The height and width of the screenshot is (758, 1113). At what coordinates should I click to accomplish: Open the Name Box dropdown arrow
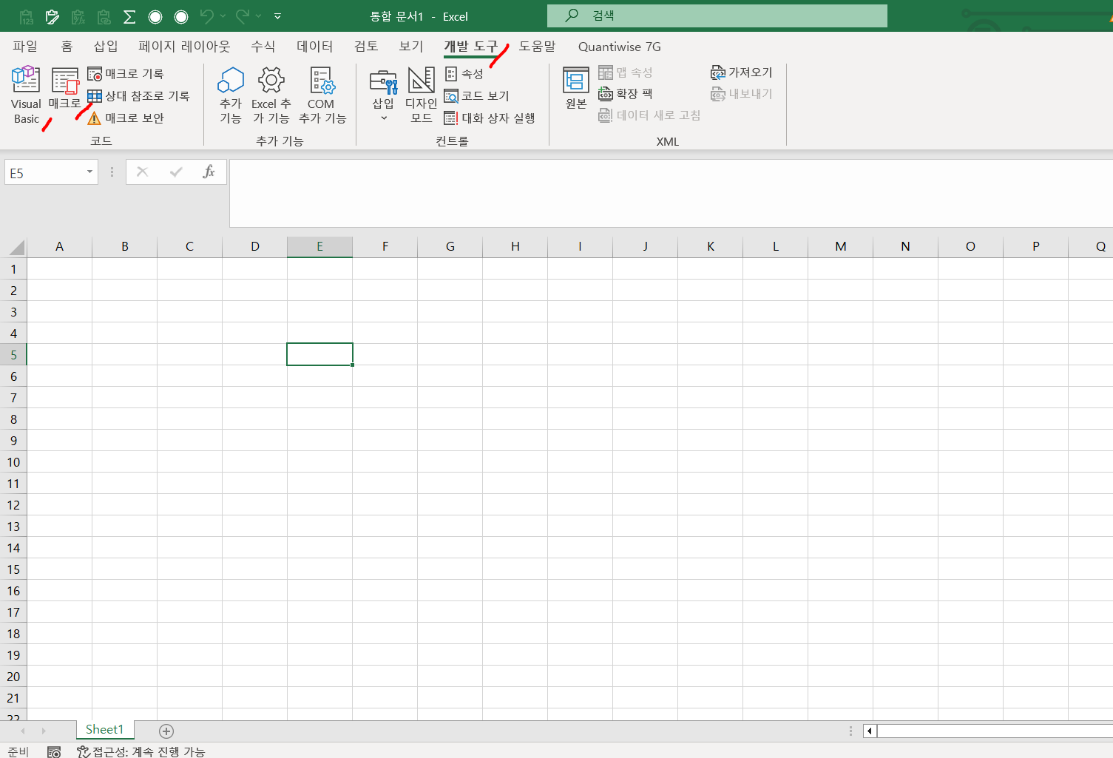point(89,172)
